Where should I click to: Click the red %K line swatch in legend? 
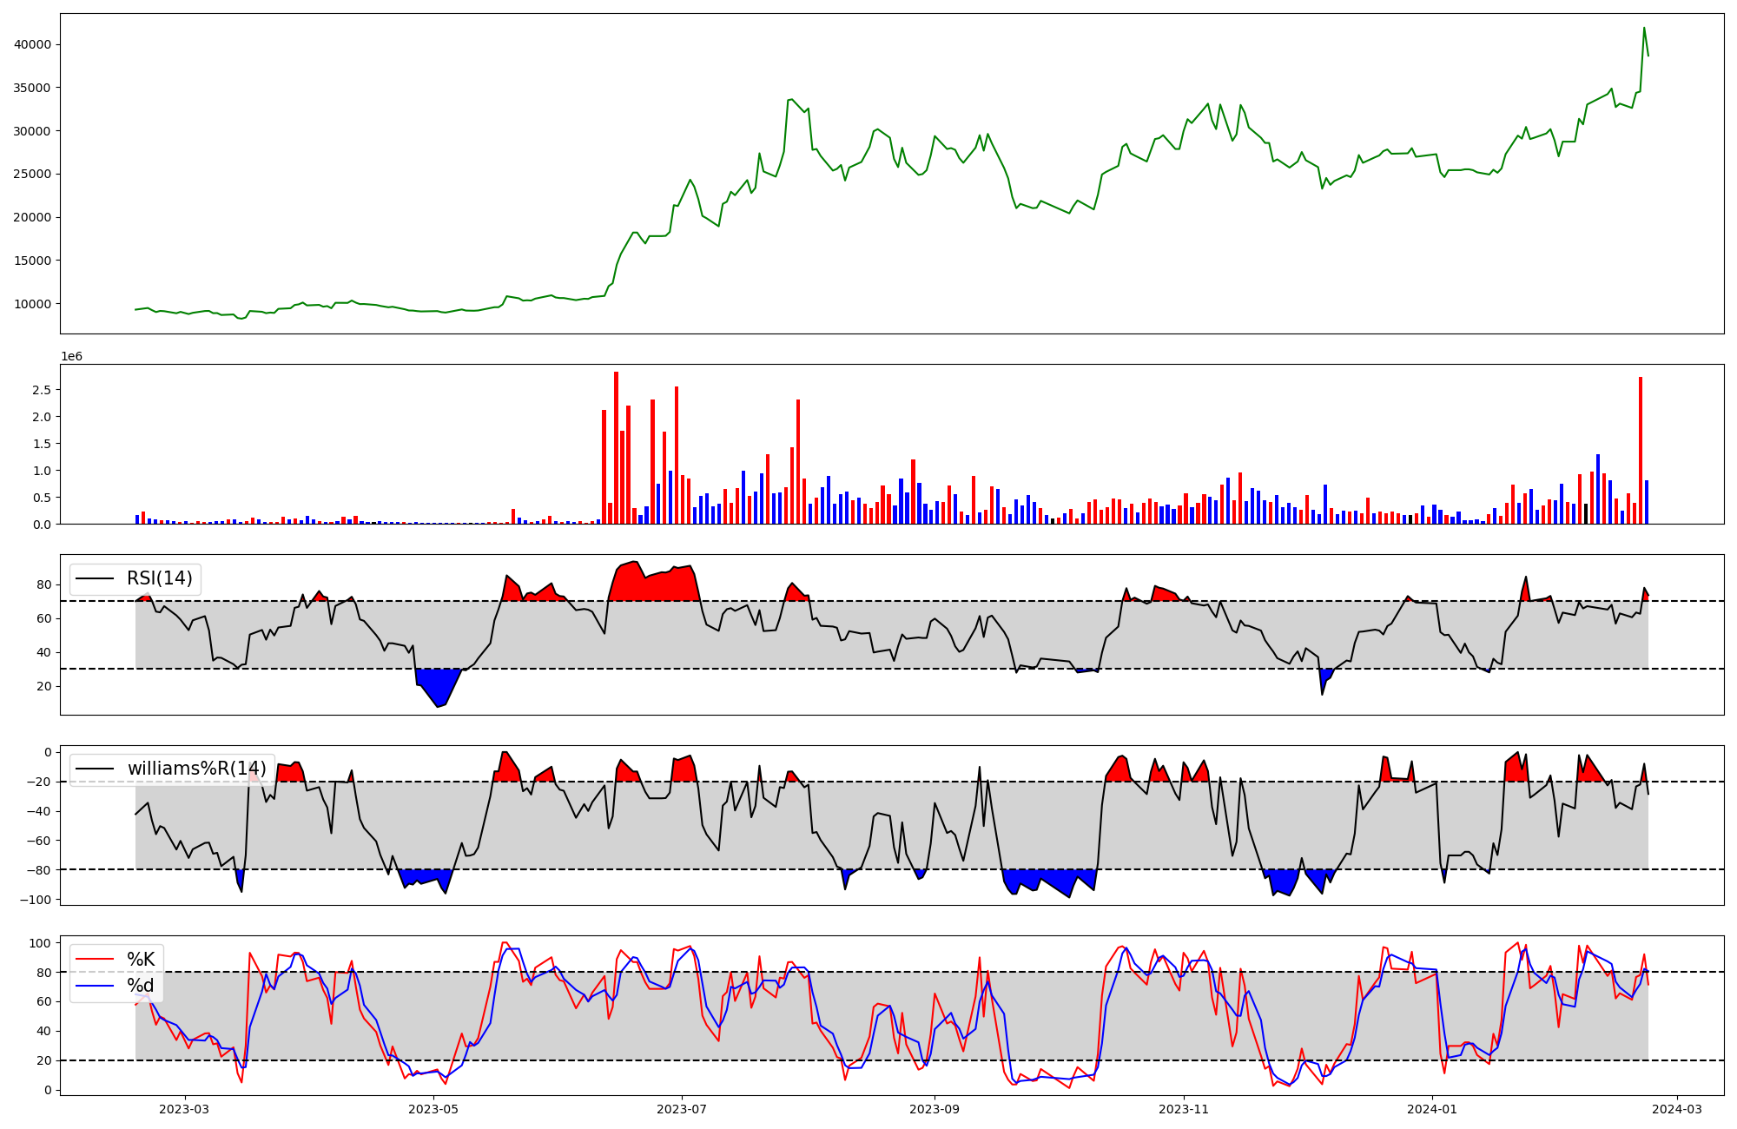tap(95, 960)
